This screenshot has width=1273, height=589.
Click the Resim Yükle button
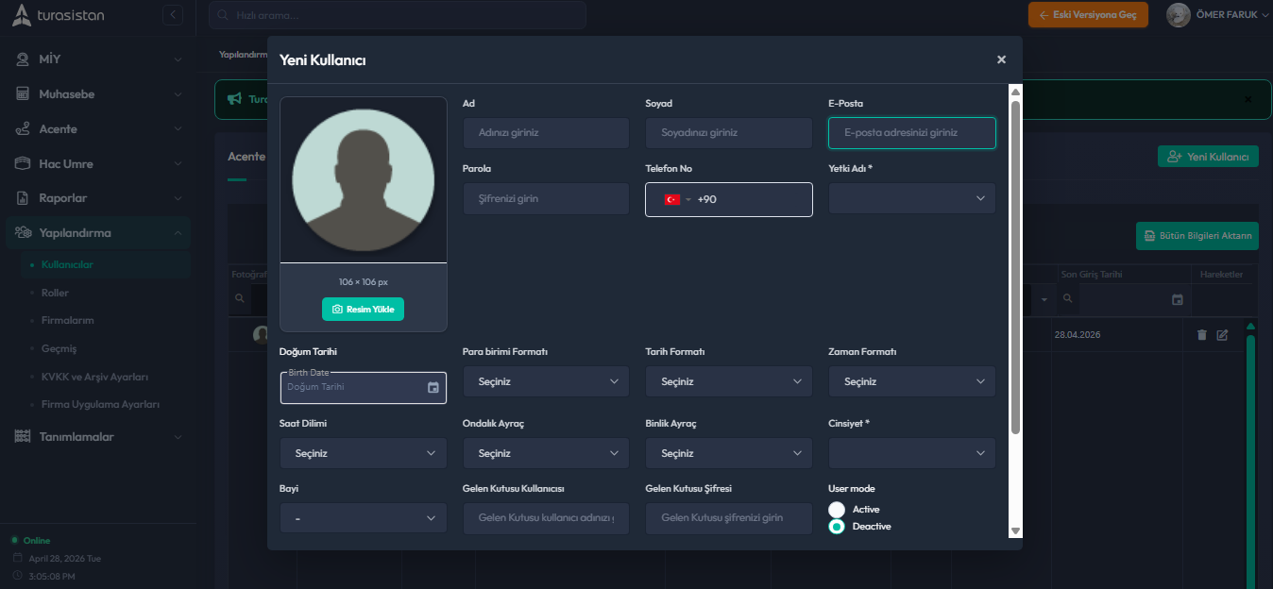coord(363,310)
